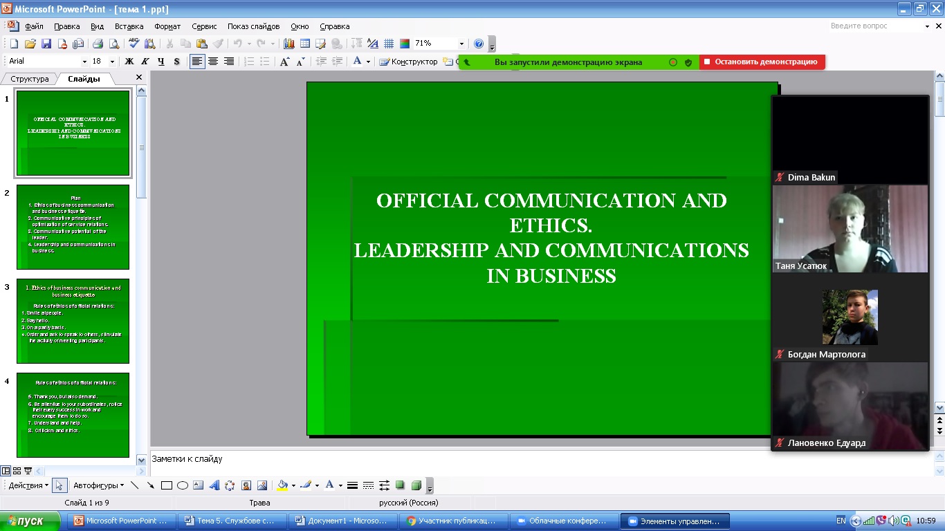Insert a table from the toolbar

pos(305,44)
